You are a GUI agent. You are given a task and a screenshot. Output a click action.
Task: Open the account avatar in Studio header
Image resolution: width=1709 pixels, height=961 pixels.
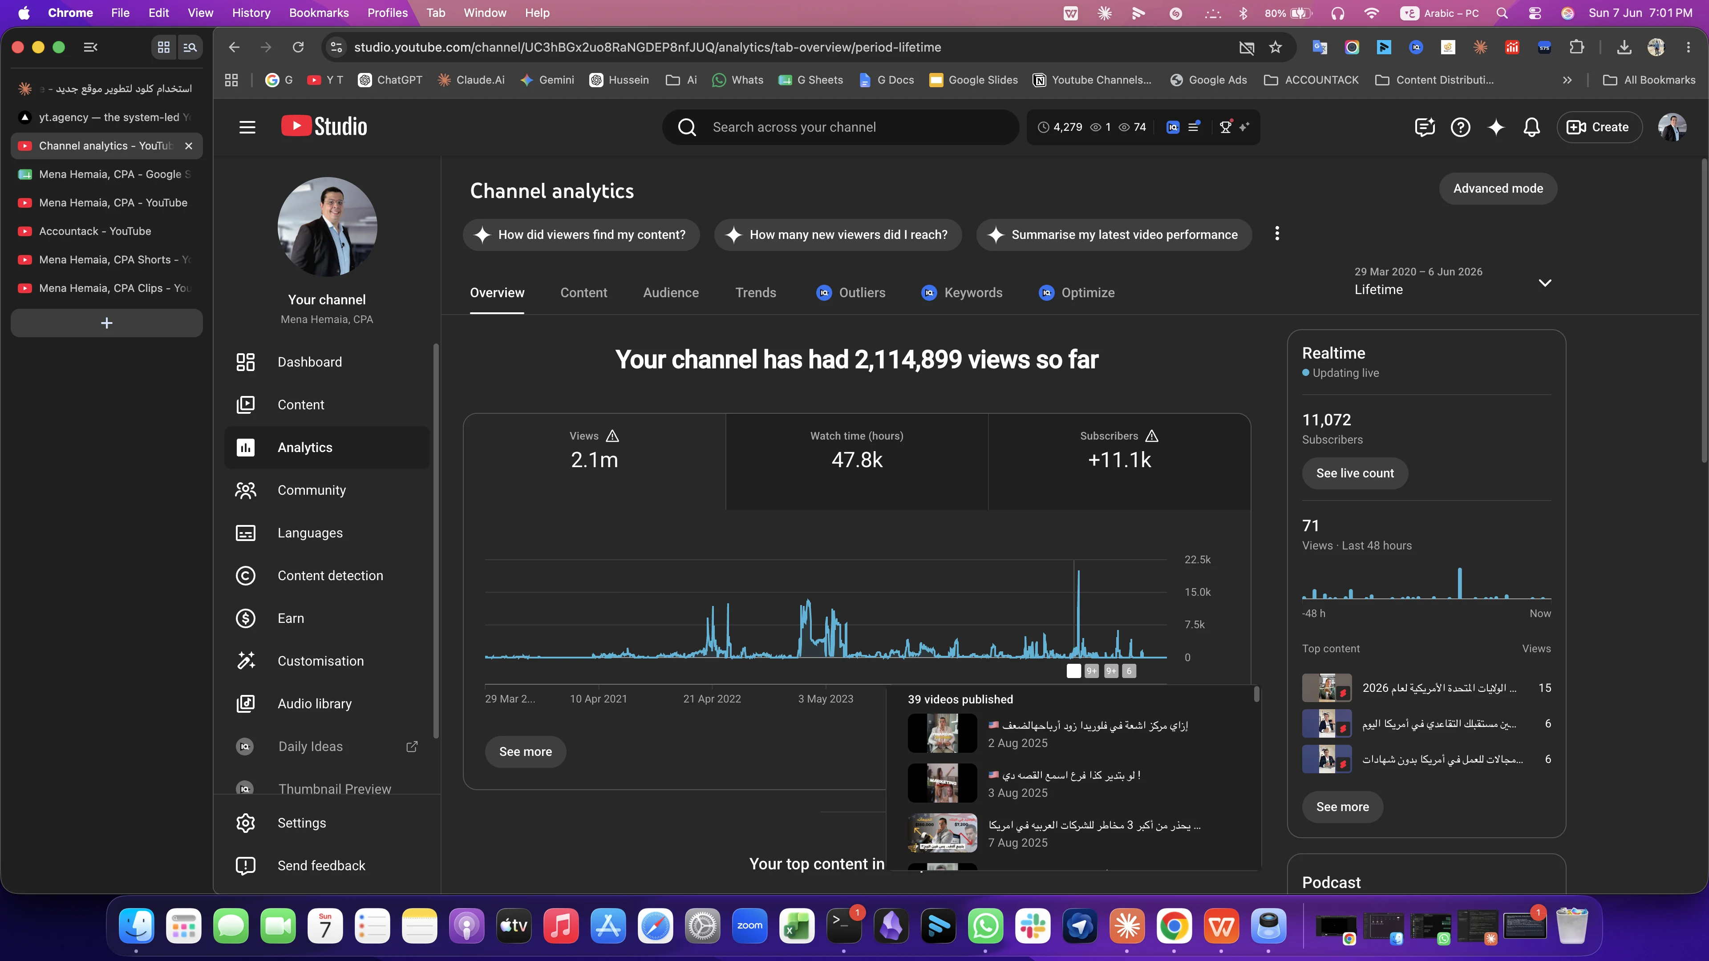point(1673,127)
